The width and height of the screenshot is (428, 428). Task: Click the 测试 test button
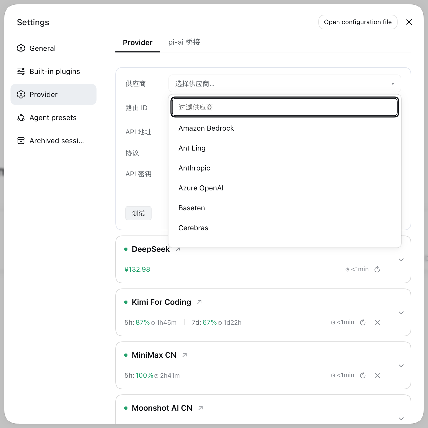138,213
